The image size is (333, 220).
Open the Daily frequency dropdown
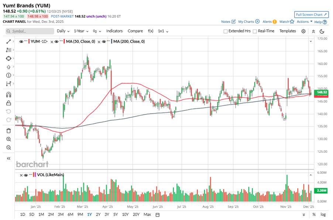click(x=63, y=31)
